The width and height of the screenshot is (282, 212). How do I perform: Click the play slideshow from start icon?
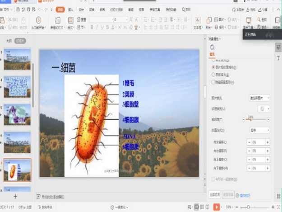38,20
